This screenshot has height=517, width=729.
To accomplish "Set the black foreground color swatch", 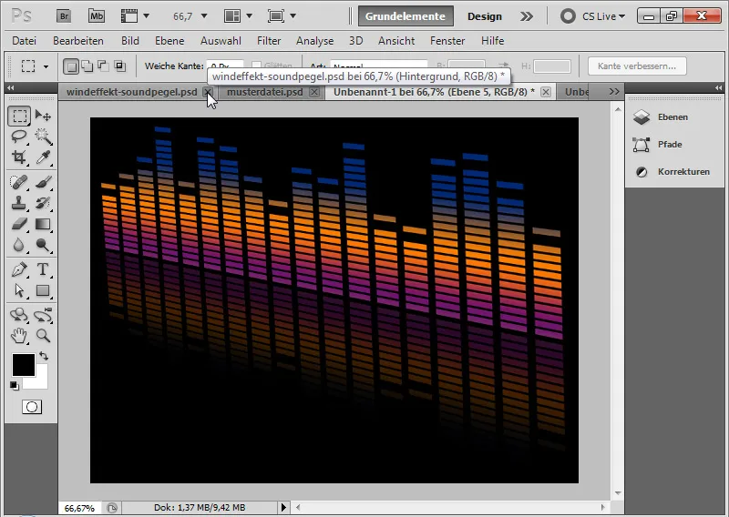I will tap(23, 364).
